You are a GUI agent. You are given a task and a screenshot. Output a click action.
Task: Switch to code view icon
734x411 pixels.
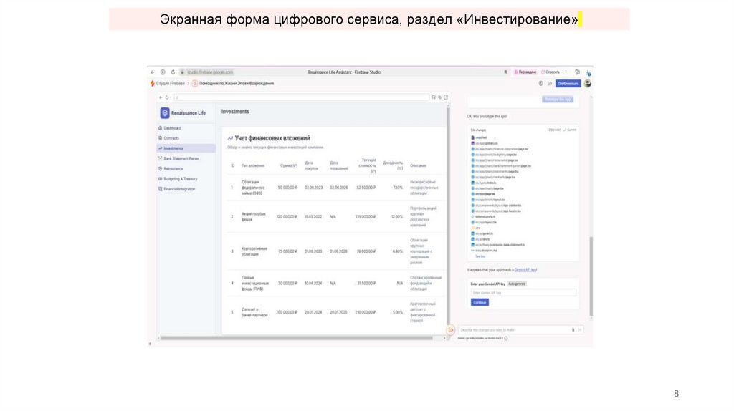click(x=550, y=84)
